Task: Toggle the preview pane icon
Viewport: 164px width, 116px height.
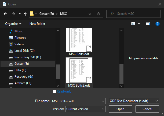Action: 148,24
